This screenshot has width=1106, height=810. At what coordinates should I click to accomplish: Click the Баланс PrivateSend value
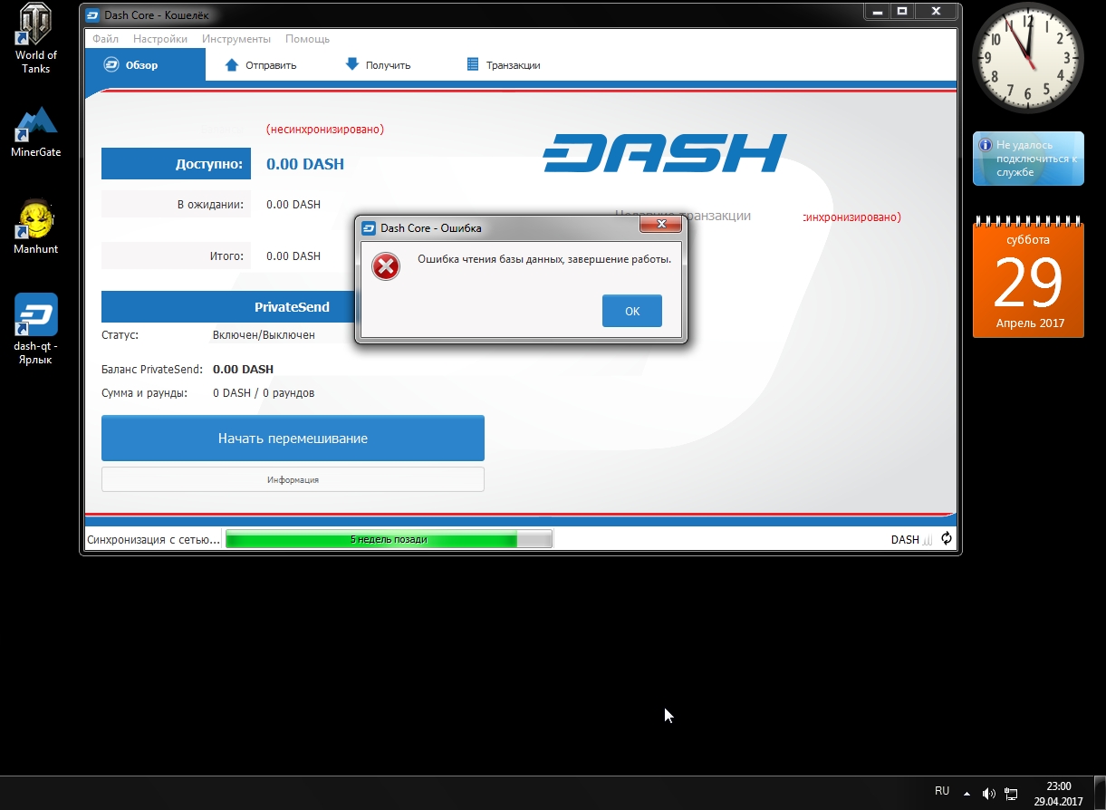tap(243, 370)
